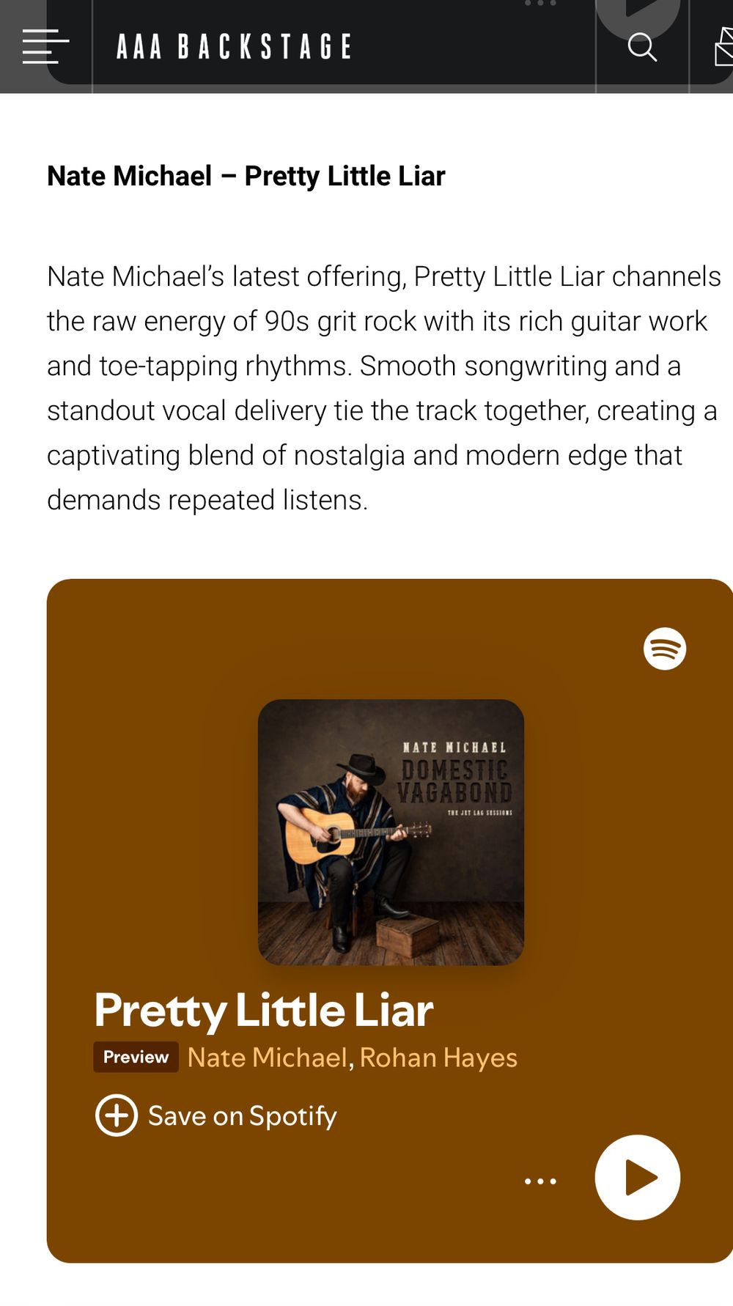Open the Rohan Hayes artist link

click(438, 1058)
